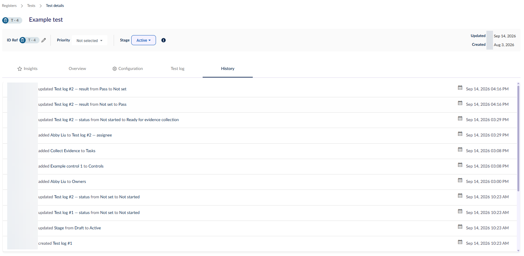
Task: Click the scrollbar down arrow at bottom
Action: (518, 251)
